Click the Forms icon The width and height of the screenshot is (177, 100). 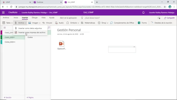click(x=139, y=23)
